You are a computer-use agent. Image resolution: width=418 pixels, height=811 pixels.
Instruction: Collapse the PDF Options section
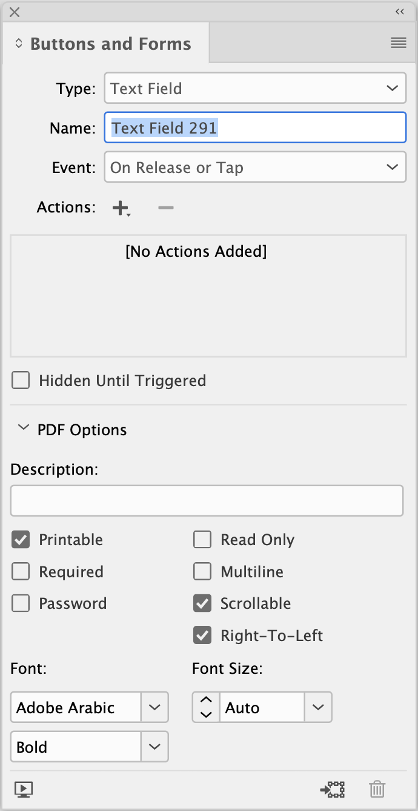click(x=24, y=428)
